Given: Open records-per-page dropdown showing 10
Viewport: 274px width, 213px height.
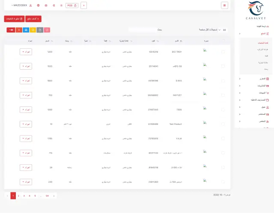Looking at the screenshot, I should (223, 30).
